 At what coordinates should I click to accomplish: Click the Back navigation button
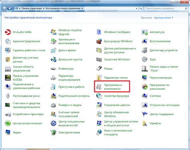coord(4,8)
